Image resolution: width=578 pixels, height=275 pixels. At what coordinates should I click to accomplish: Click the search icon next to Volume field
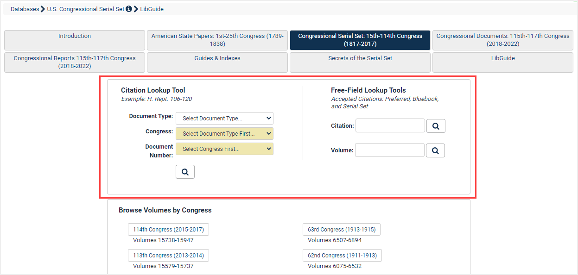[x=435, y=150]
